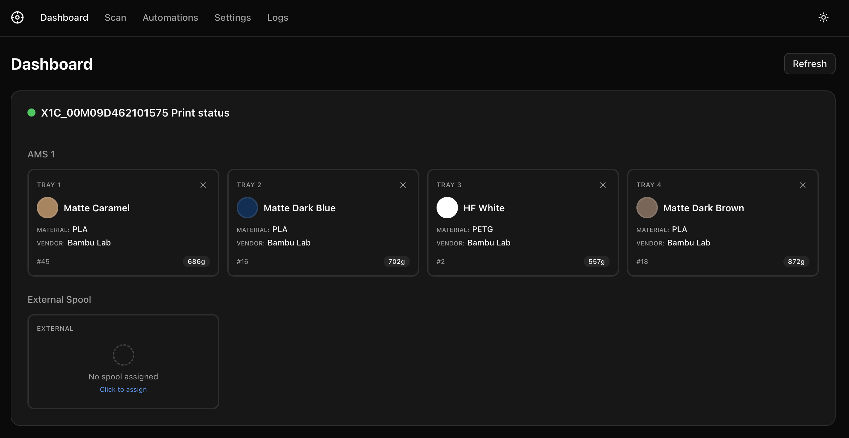Click the app logo icon
Viewport: 849px width, 438px height.
[17, 17]
